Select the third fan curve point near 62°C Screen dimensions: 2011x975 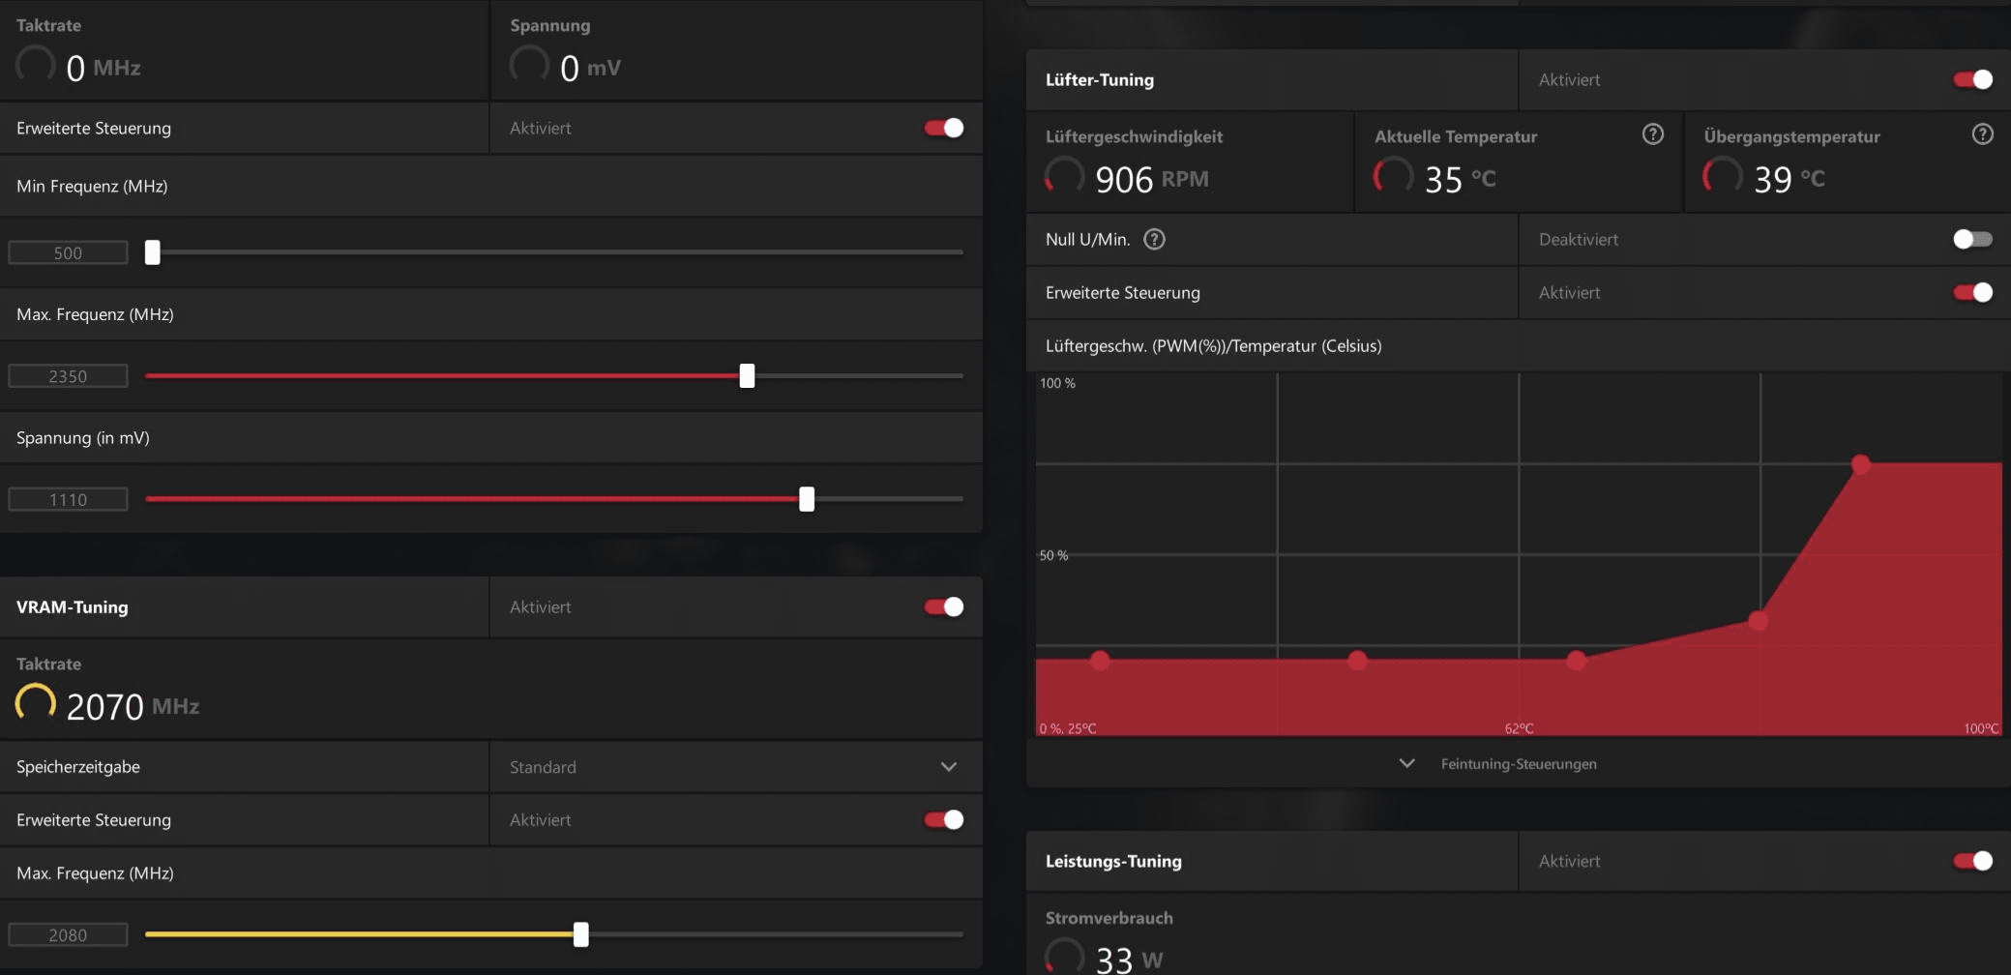(1576, 661)
